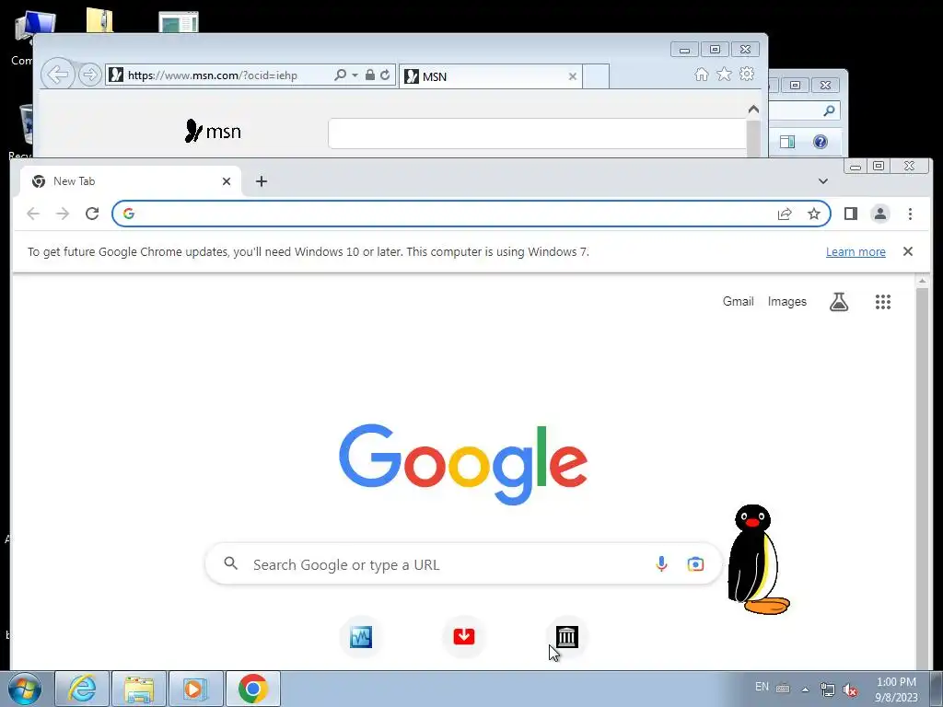Open Search Labs flask icon
The width and height of the screenshot is (943, 707).
coord(838,302)
